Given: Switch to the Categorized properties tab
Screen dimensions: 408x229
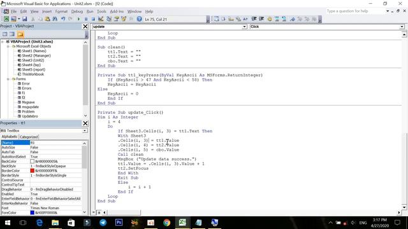Looking at the screenshot, I should coord(29,137).
